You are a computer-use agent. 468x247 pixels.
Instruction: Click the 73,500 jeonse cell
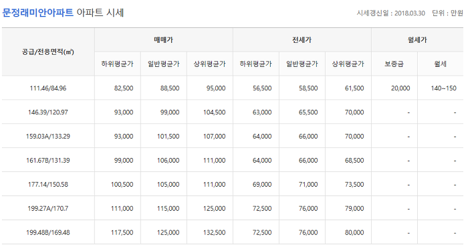click(354, 184)
